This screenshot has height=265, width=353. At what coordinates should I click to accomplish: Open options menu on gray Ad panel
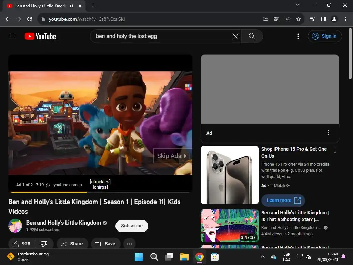coord(328,132)
